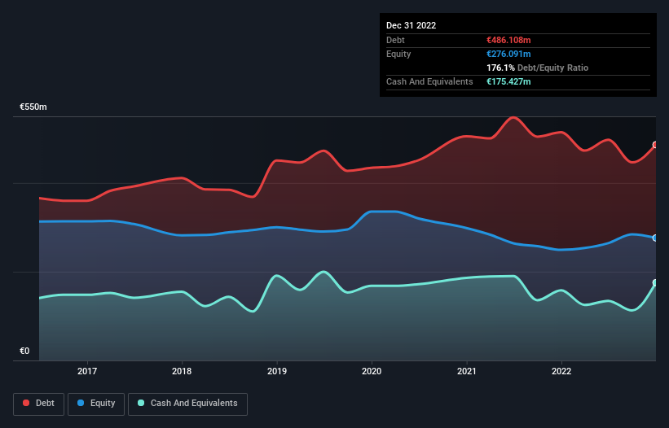
Task: Click the Equity row label in tooltip
Action: [x=398, y=54]
